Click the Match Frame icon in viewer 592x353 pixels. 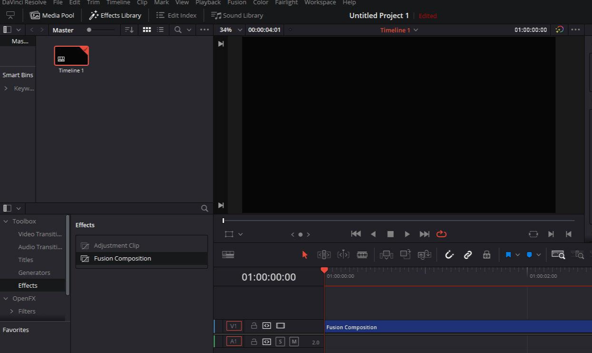pyautogui.click(x=533, y=234)
